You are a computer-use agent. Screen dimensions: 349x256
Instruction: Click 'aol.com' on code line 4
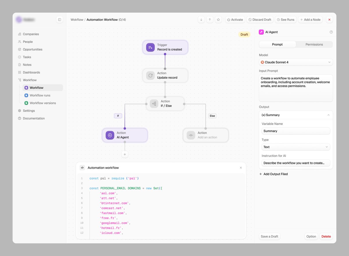click(x=108, y=193)
